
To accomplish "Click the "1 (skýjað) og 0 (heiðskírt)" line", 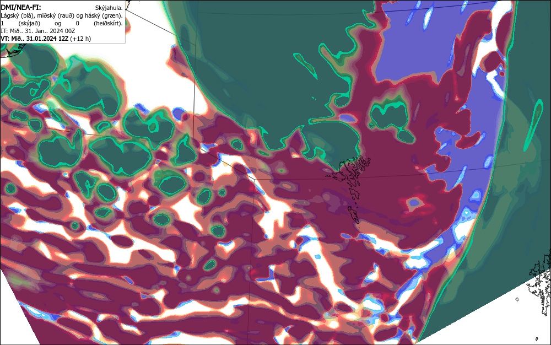I will click(x=62, y=23).
